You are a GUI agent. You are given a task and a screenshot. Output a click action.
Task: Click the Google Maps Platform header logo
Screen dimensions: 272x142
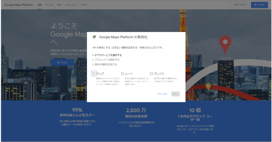tap(19, 5)
